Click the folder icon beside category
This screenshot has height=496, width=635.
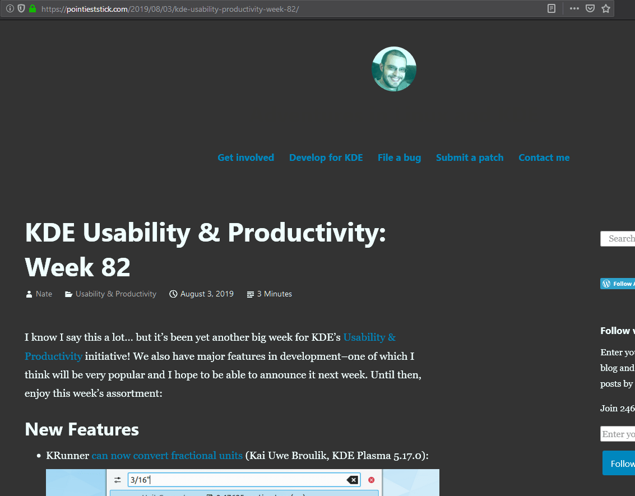tap(69, 294)
